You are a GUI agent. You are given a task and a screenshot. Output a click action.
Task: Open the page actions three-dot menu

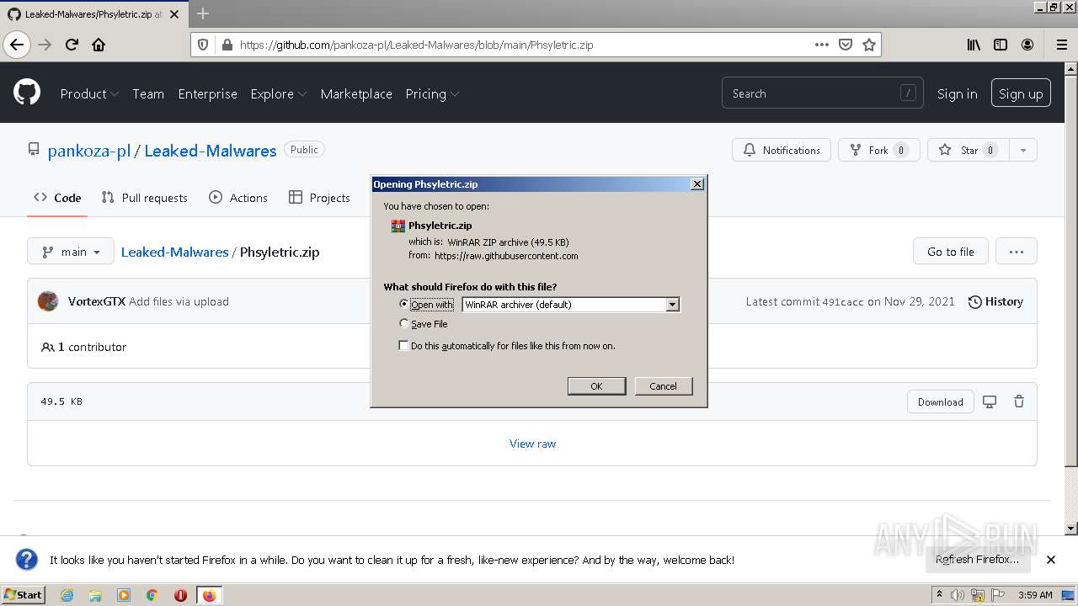click(x=822, y=45)
